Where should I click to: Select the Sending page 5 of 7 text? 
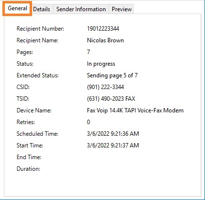coord(112,75)
